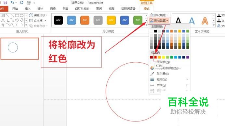Open the 设计 Design tab
Screen dimensions: 225x126
click(40, 8)
